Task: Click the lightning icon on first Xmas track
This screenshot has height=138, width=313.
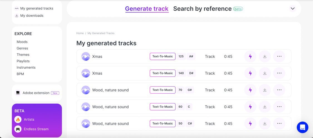Action: click(250, 57)
